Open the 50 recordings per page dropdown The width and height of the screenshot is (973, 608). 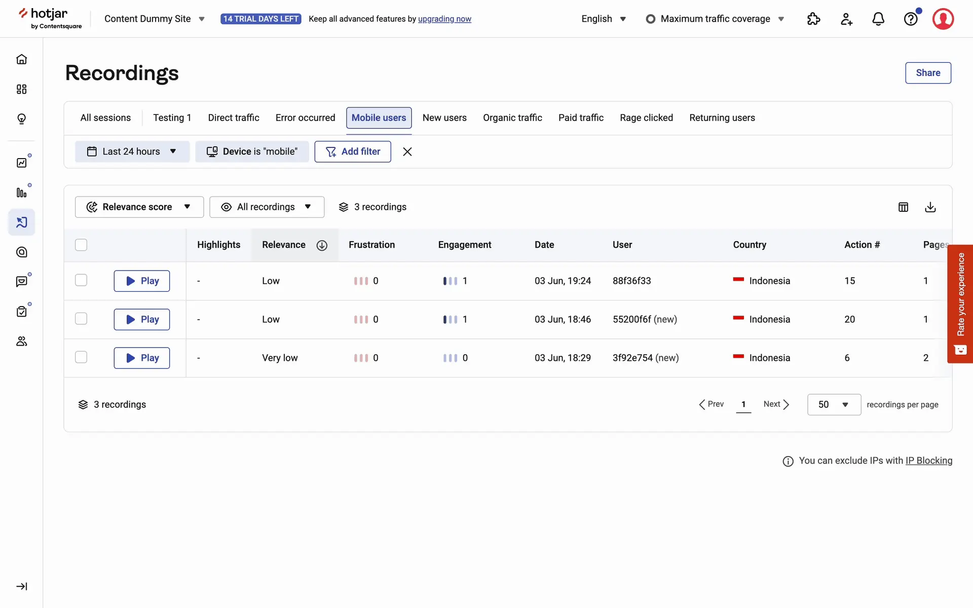pyautogui.click(x=834, y=404)
